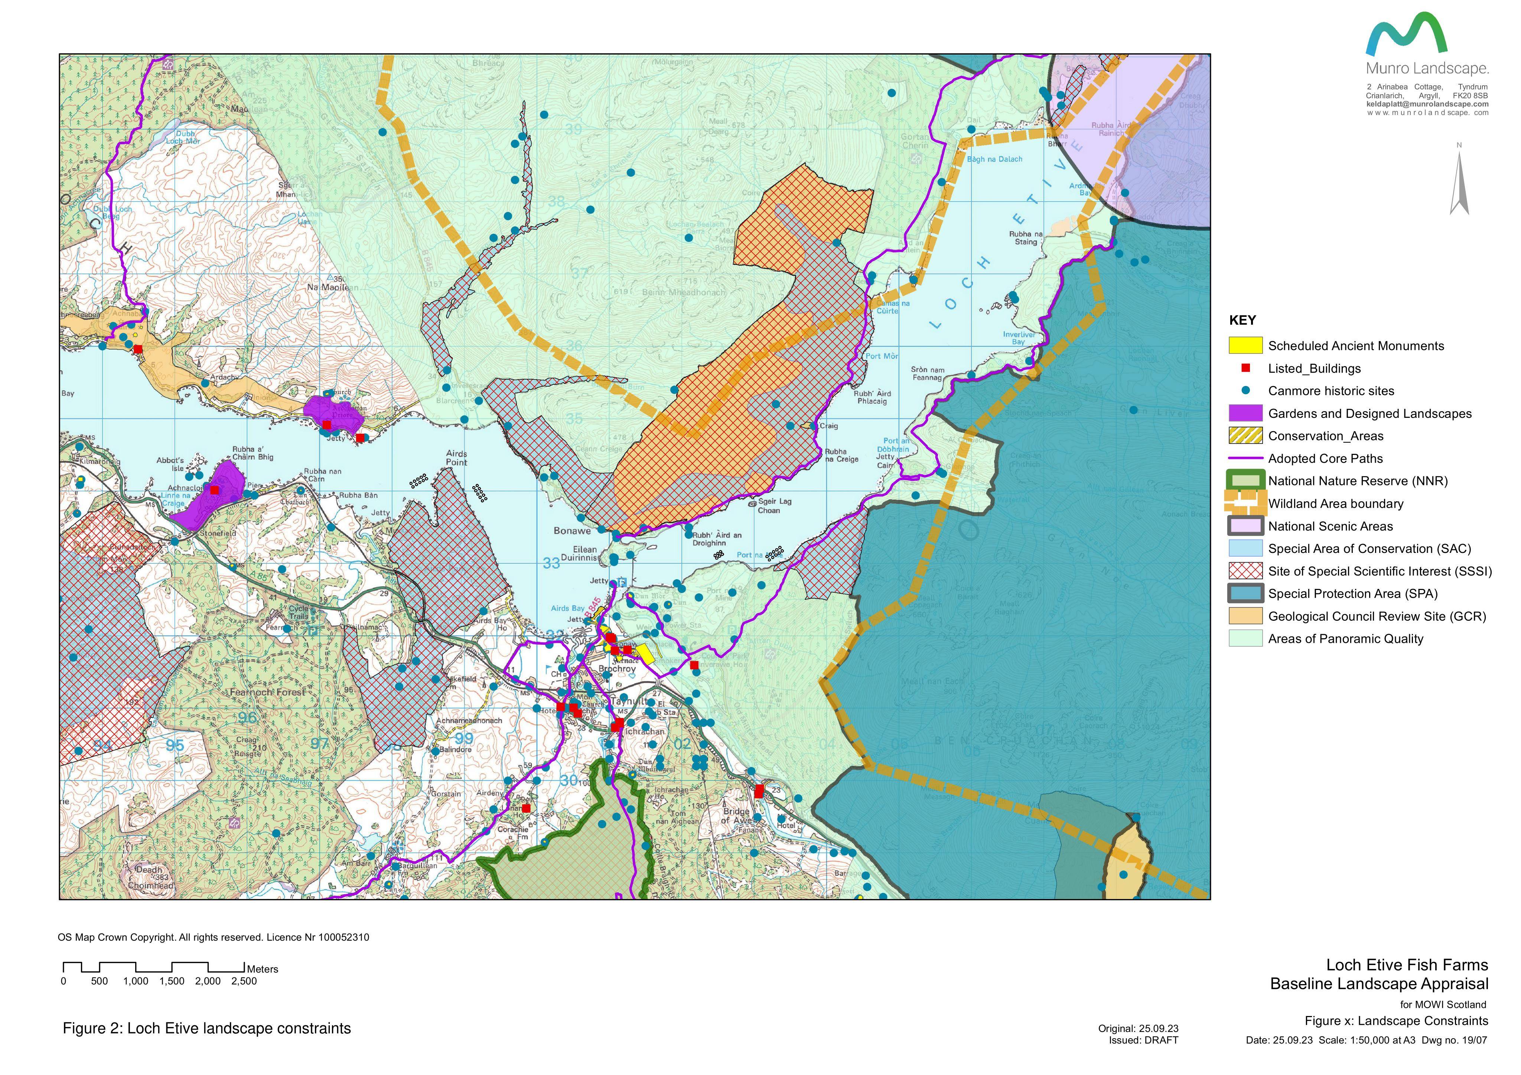Click 'Figure x: Landscape Constraints' text
Viewport: 1521px width, 1075px height.
pyautogui.click(x=1397, y=1022)
